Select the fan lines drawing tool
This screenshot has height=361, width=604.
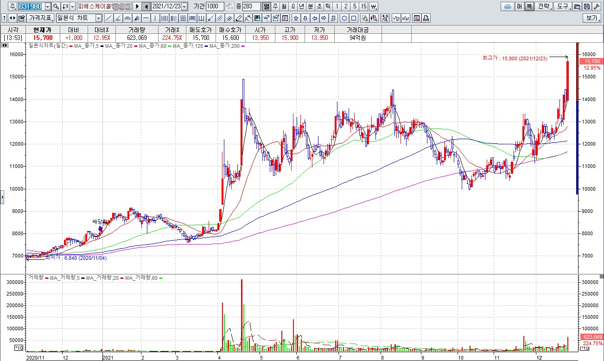[x=137, y=18]
